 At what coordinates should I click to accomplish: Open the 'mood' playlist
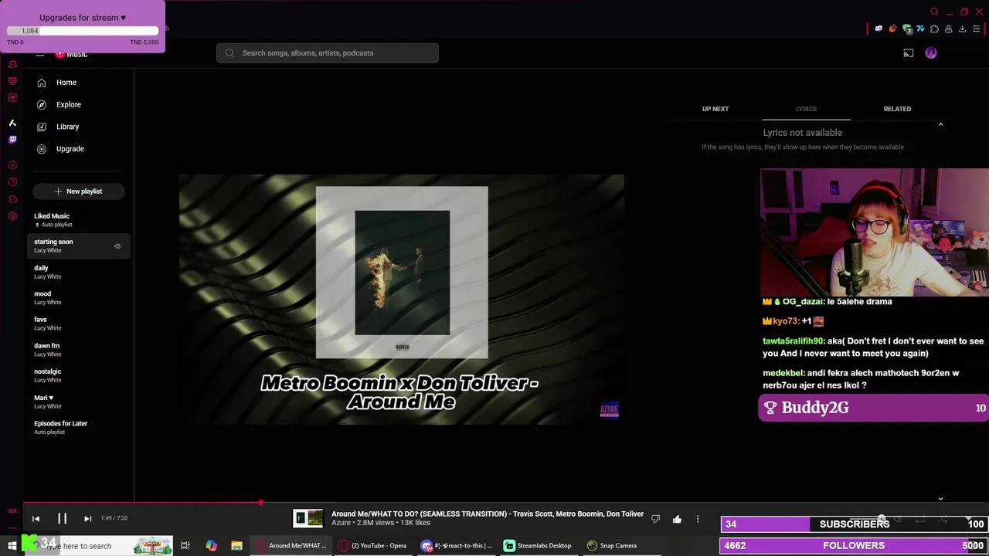pyautogui.click(x=78, y=297)
